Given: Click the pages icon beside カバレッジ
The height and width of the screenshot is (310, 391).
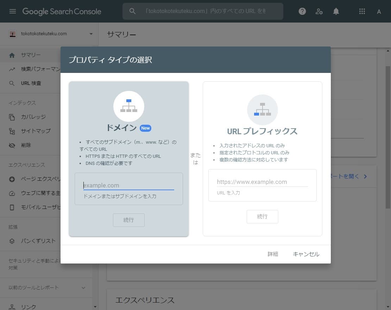Looking at the screenshot, I should point(12,117).
